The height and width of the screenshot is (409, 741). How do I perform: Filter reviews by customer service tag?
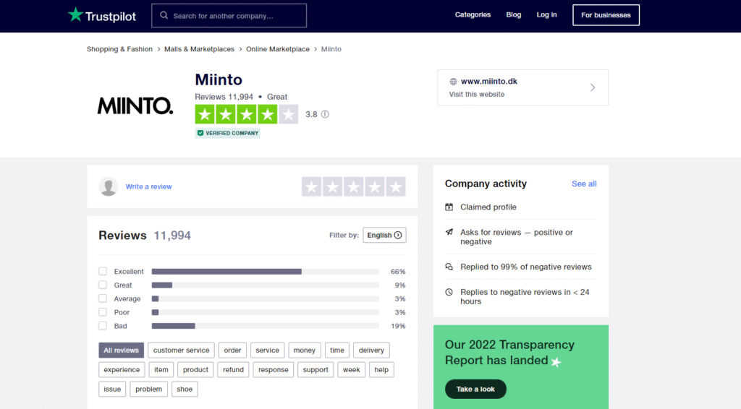(x=181, y=350)
